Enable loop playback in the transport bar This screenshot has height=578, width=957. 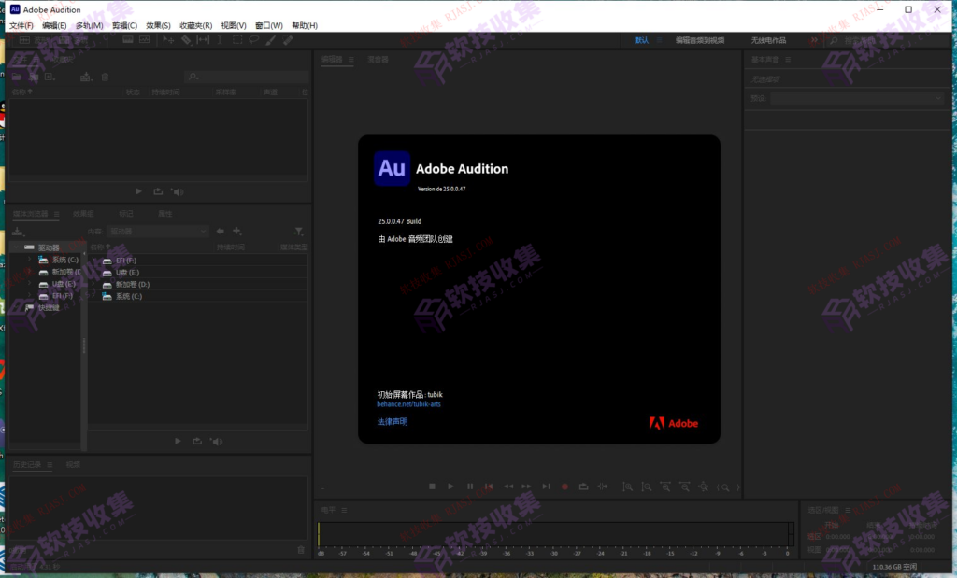(x=583, y=486)
